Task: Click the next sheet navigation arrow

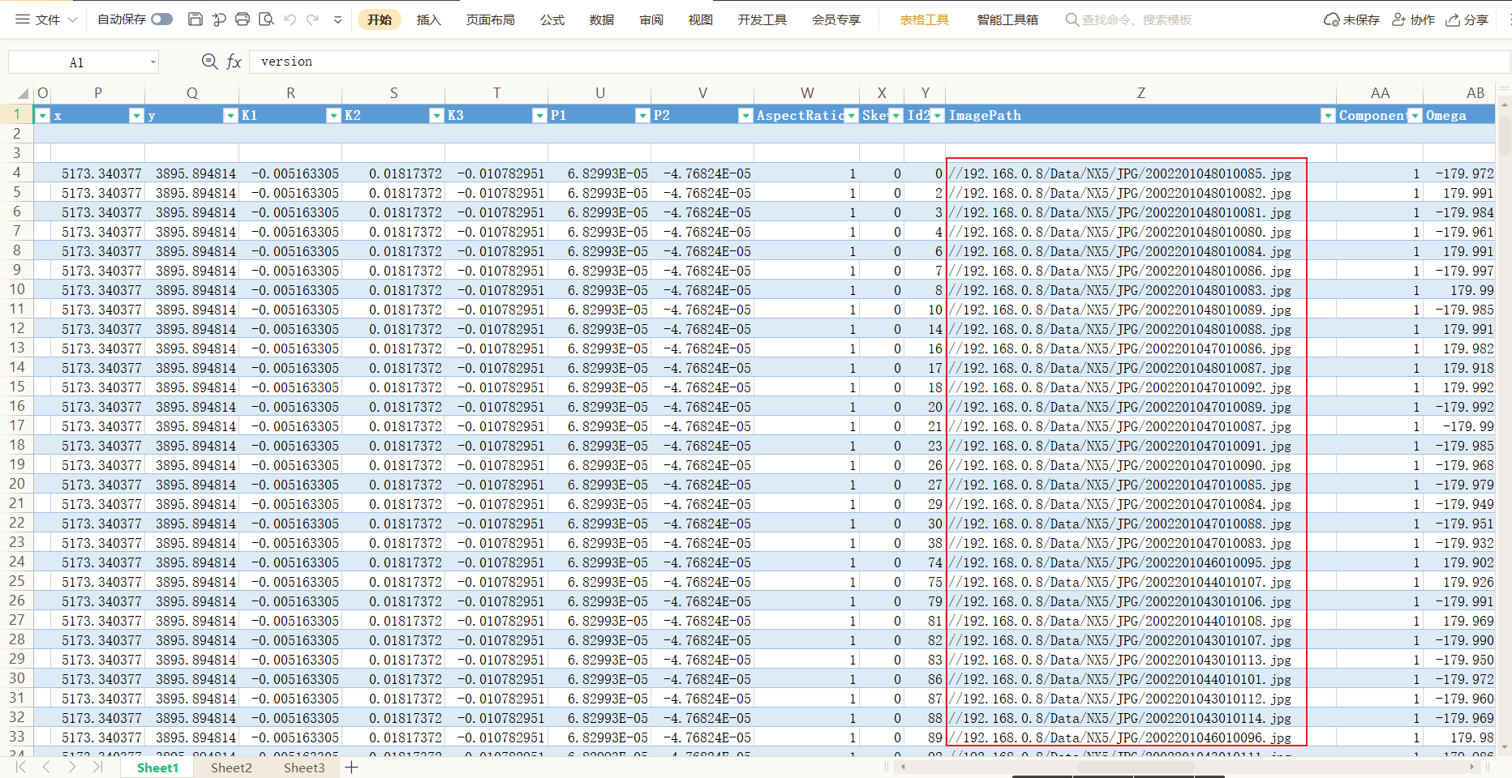Action: pos(72,767)
